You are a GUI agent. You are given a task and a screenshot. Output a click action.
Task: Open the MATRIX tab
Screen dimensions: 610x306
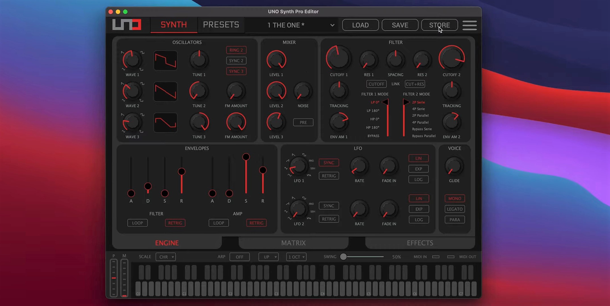click(x=293, y=243)
